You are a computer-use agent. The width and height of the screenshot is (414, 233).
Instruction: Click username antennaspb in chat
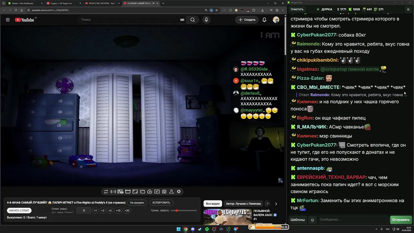[311, 168]
